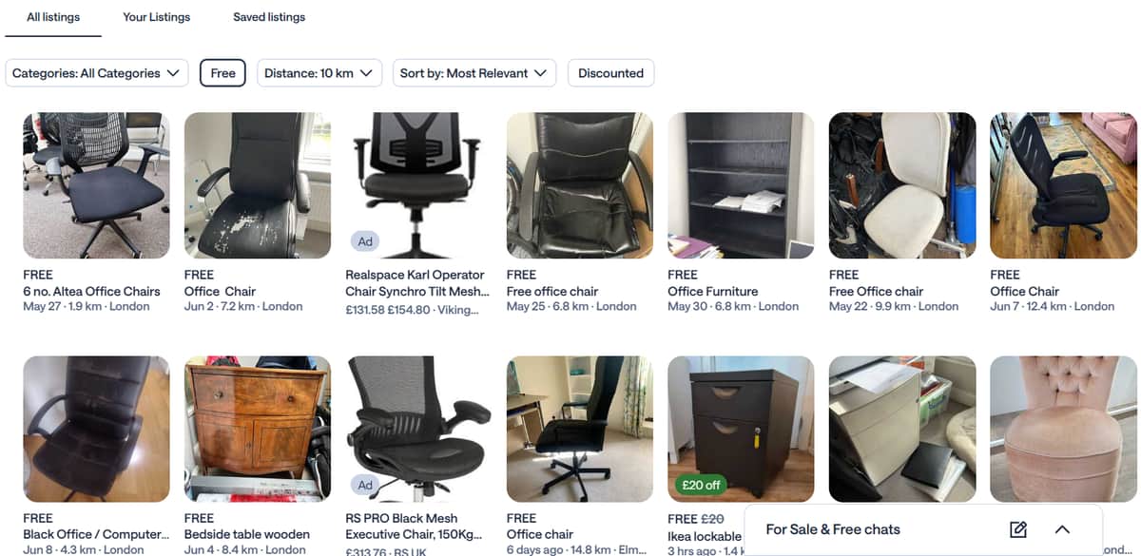Select the All listings tab

pos(53,17)
